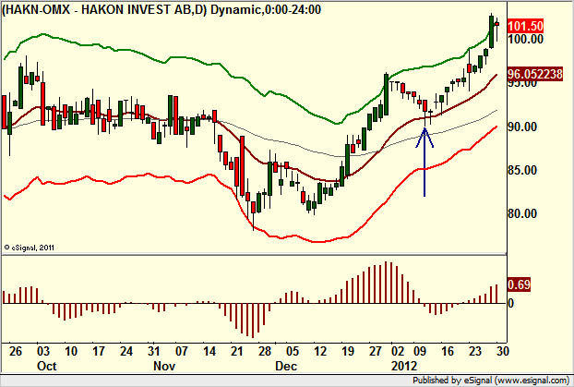Click the 85.00 price axis label
Image resolution: width=574 pixels, height=387 pixels.
(x=522, y=170)
